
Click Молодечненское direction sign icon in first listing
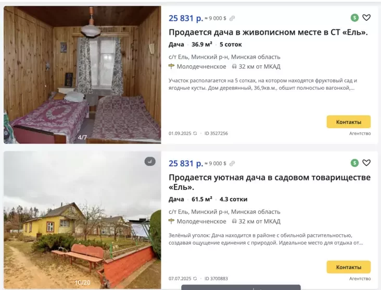(172, 66)
